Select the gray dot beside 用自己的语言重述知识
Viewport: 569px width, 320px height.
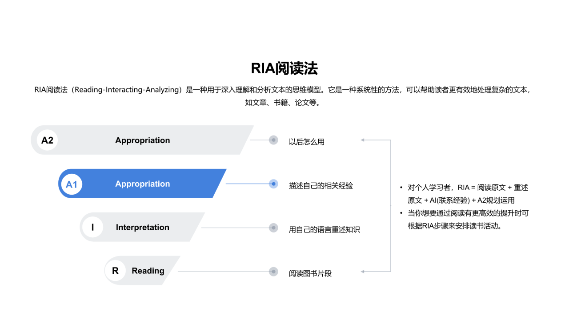[273, 228]
